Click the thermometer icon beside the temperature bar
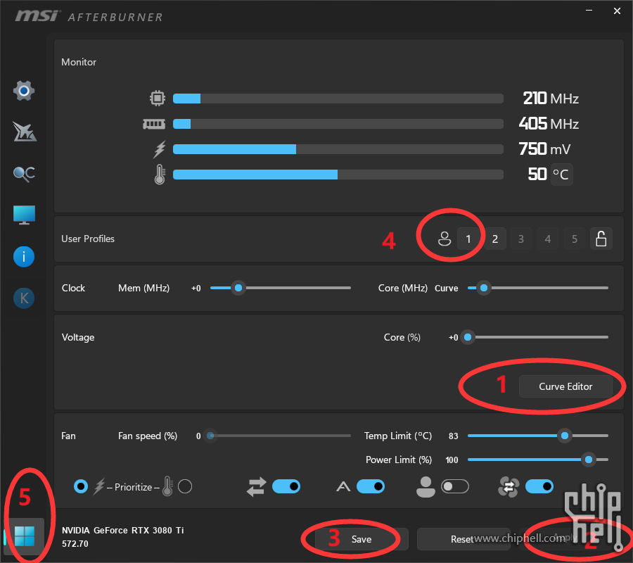The width and height of the screenshot is (633, 563). [x=160, y=175]
